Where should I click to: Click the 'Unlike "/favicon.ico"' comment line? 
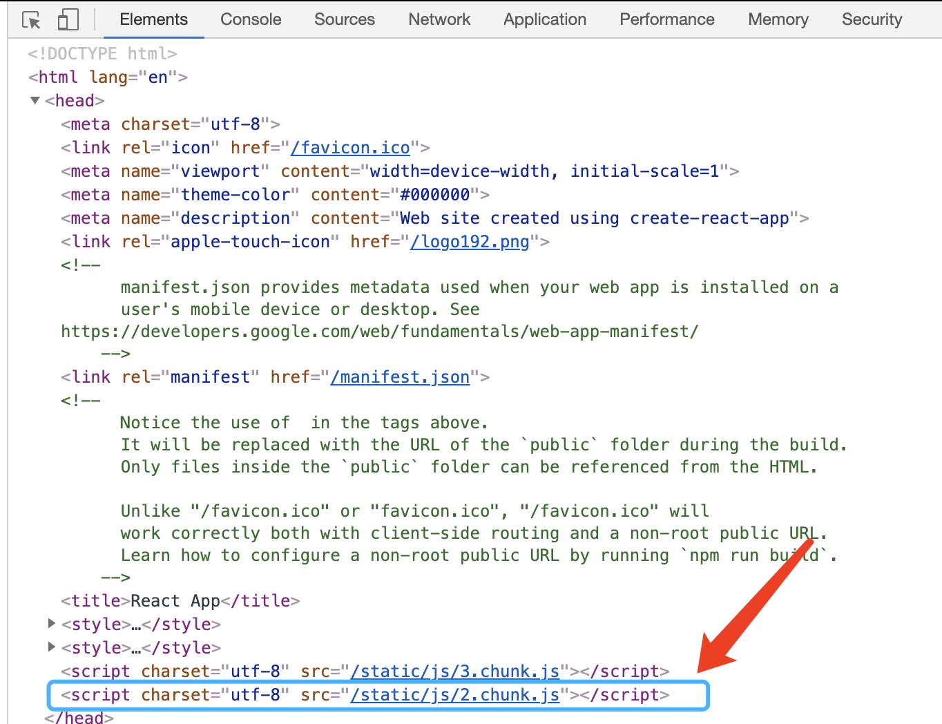coord(414,511)
